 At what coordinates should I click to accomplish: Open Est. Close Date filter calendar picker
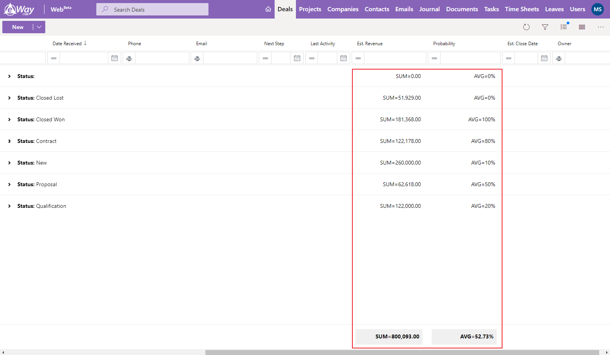coord(544,58)
